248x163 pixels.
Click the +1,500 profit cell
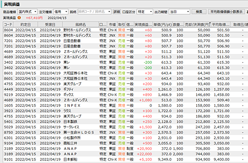pyautogui.click(x=145, y=127)
